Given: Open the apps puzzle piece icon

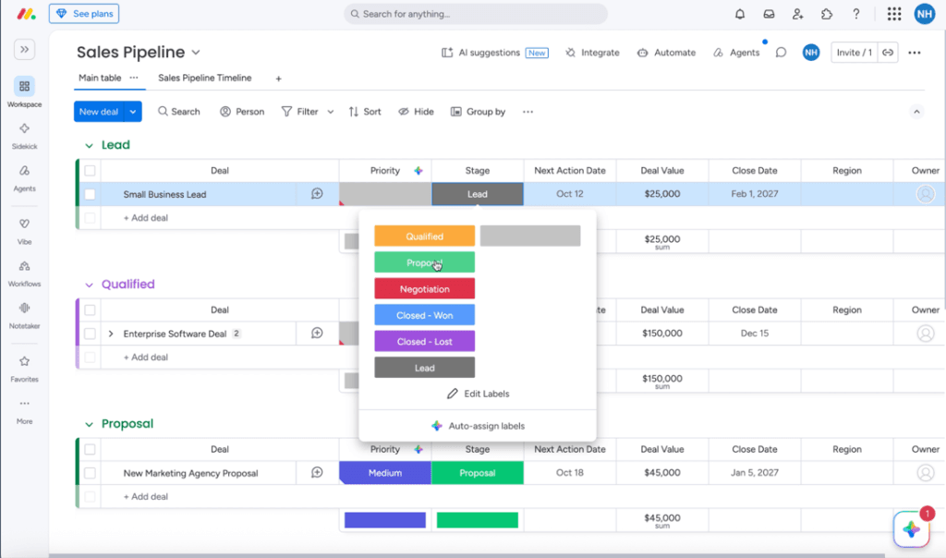Looking at the screenshot, I should (827, 14).
